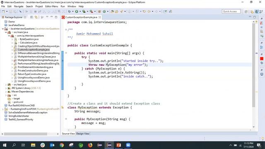Collapse the MyException constructor fold marker
Screen dimensions: 265x149
pos(66,119)
